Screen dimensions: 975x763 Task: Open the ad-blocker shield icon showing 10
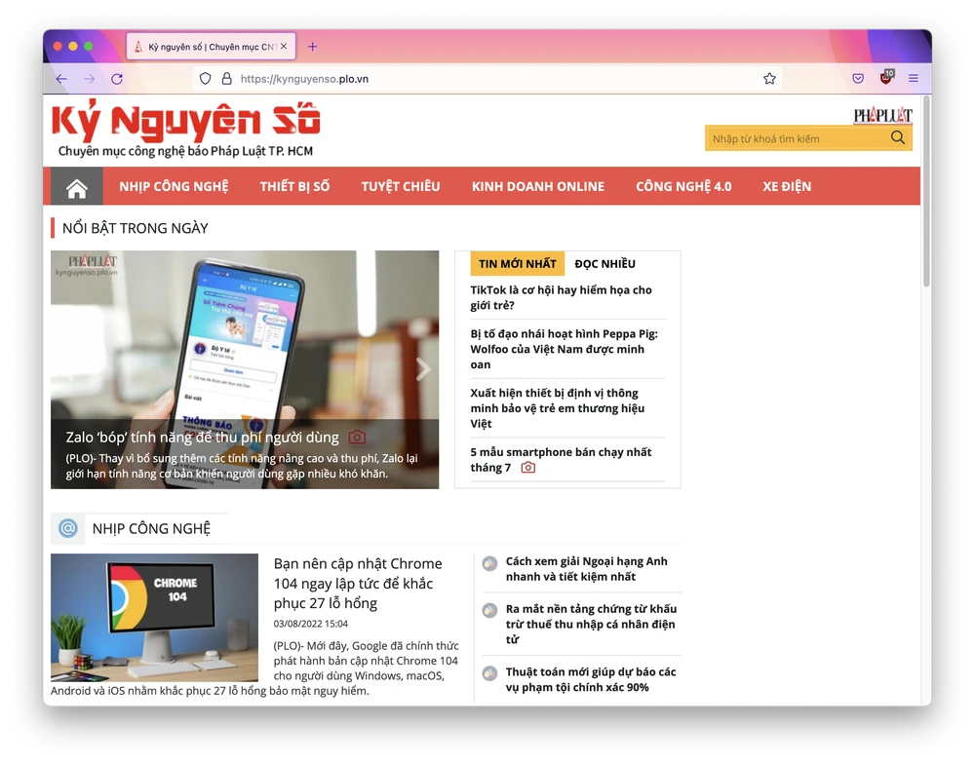(x=886, y=79)
